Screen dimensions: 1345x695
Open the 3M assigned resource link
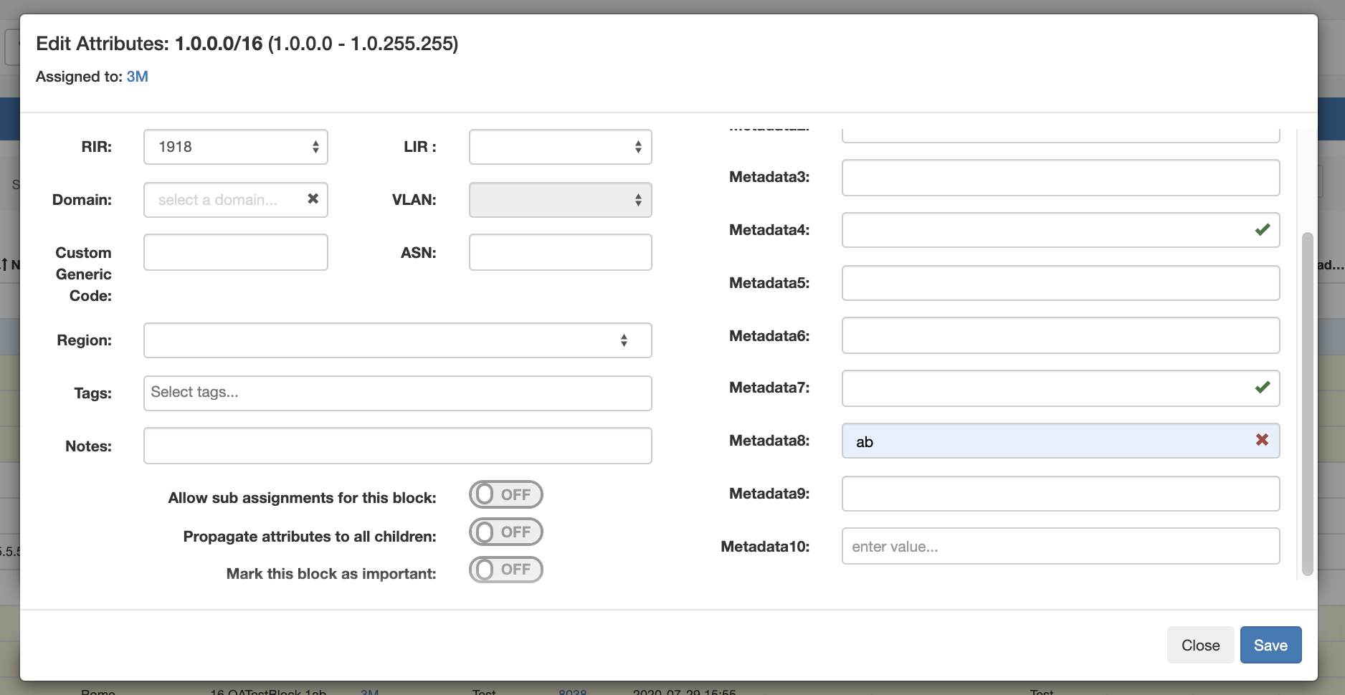pyautogui.click(x=137, y=77)
